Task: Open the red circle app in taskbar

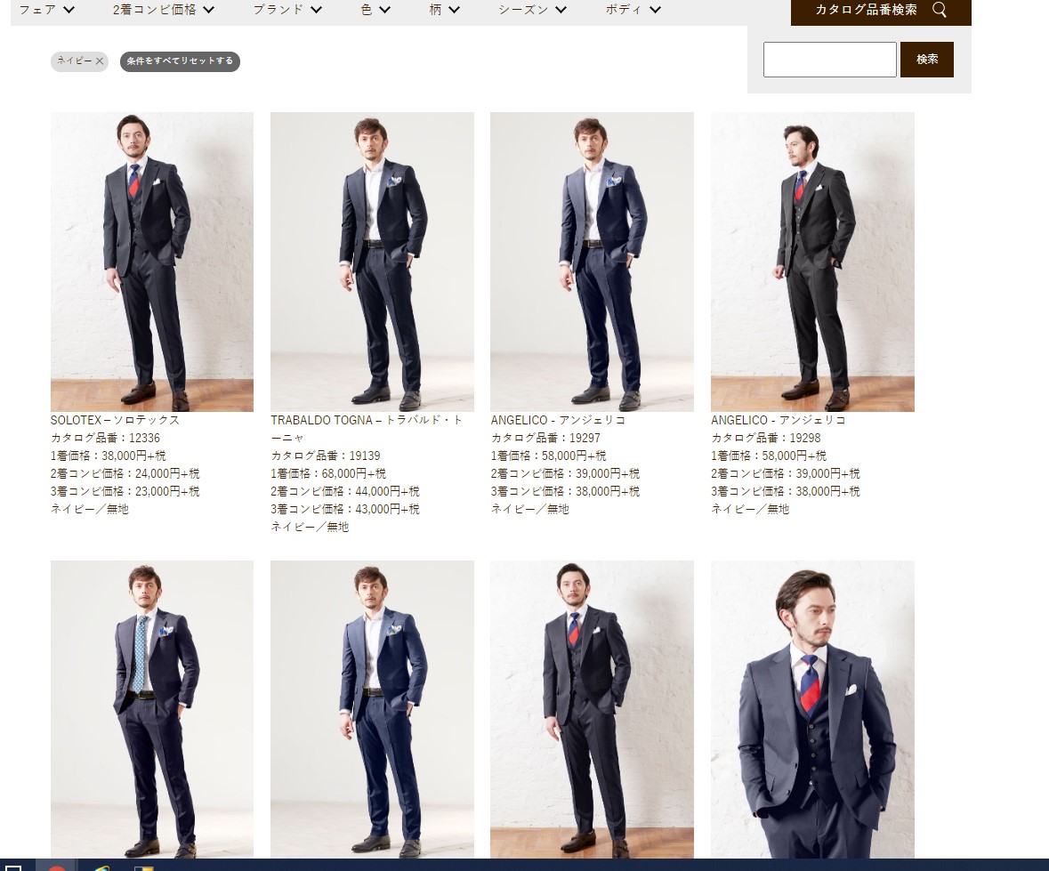Action: [x=57, y=867]
